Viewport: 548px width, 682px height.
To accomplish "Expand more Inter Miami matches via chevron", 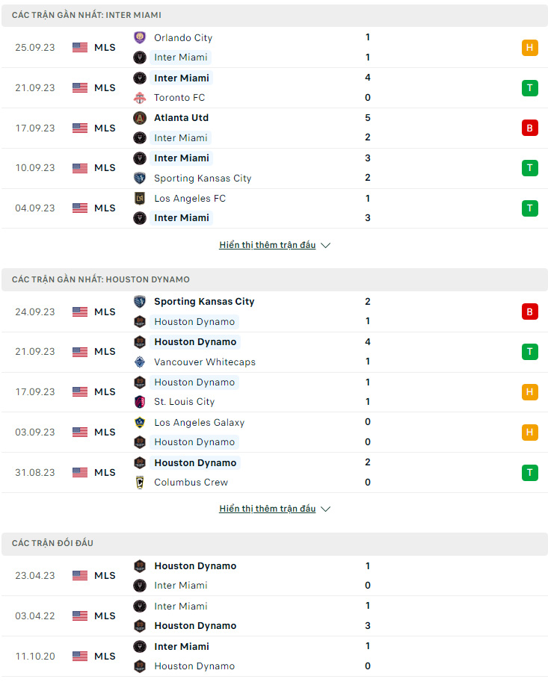I will coord(325,245).
